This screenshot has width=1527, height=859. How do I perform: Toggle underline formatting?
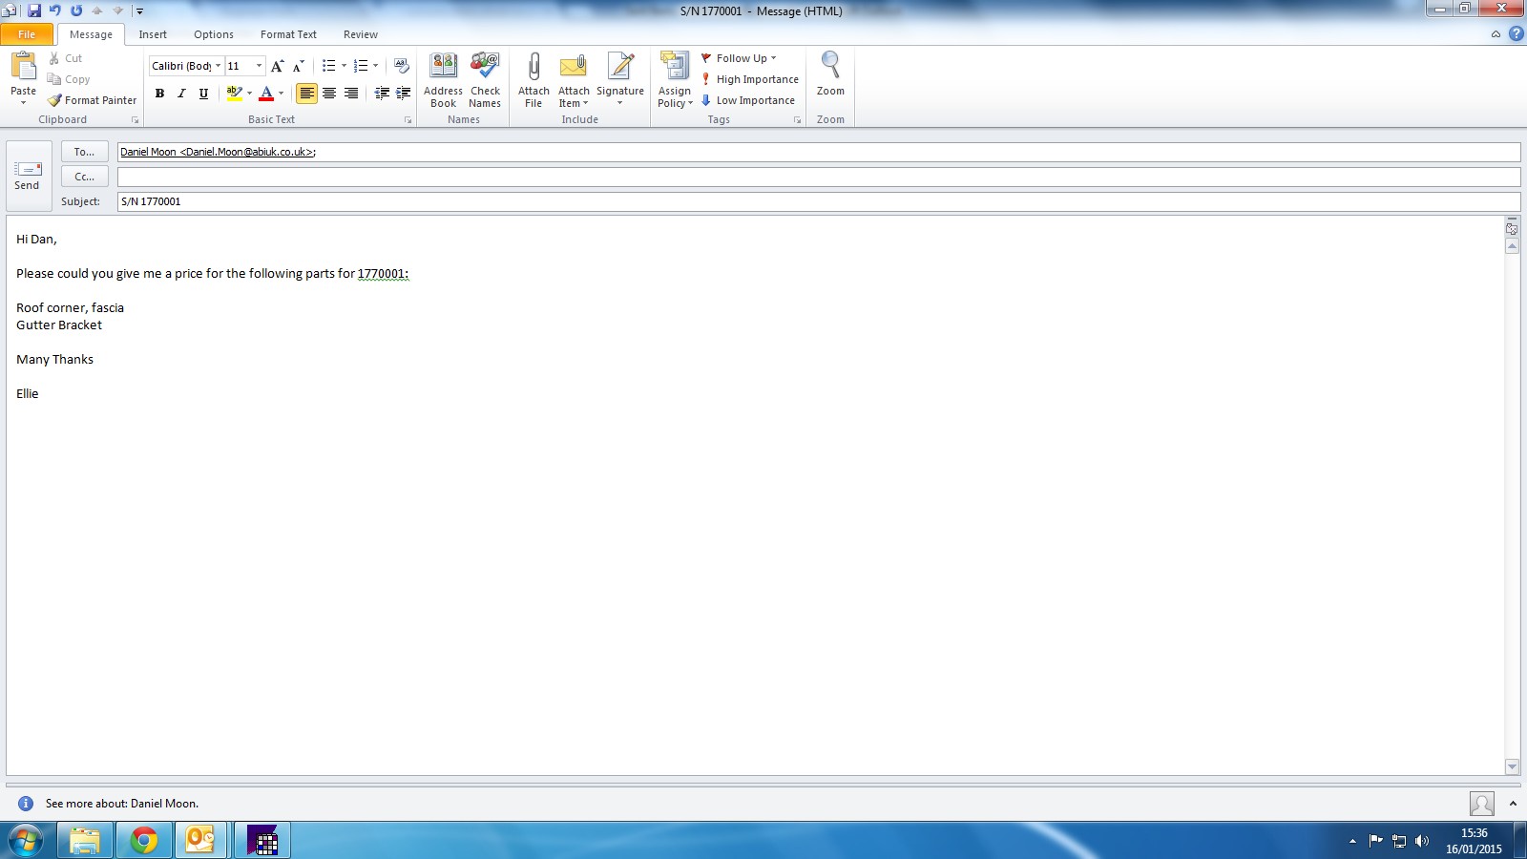(x=203, y=94)
